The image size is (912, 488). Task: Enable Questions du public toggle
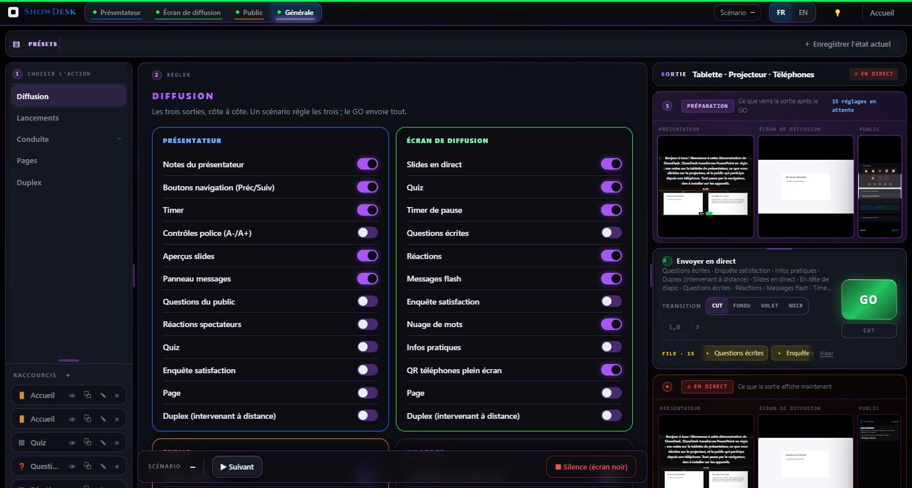click(x=368, y=301)
